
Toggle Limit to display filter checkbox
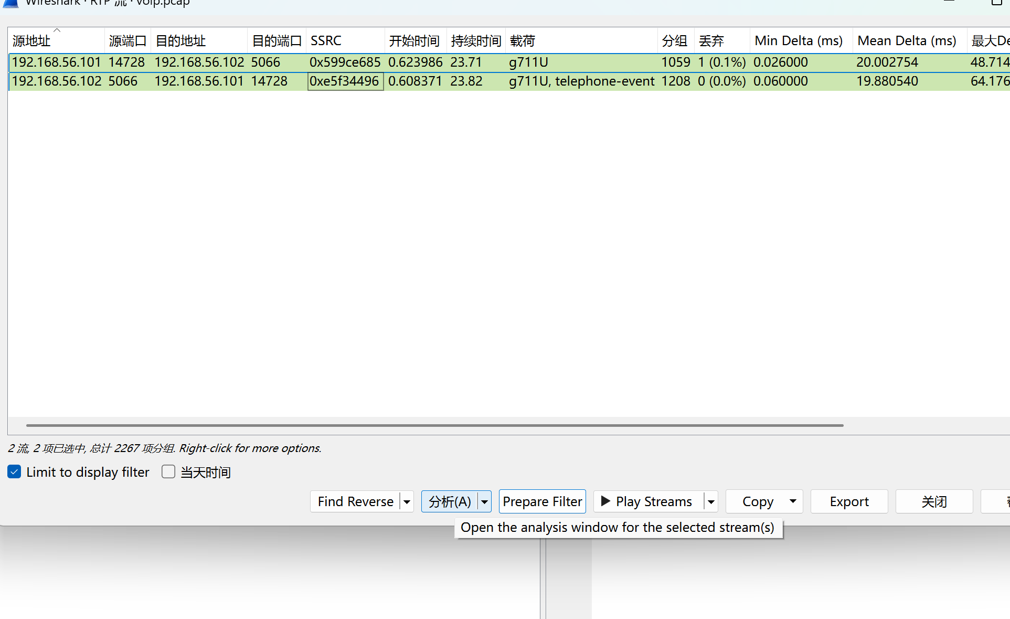pyautogui.click(x=14, y=472)
